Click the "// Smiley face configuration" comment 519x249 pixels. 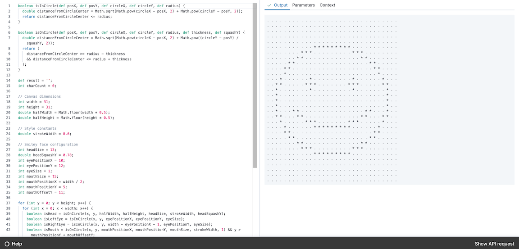click(x=48, y=145)
